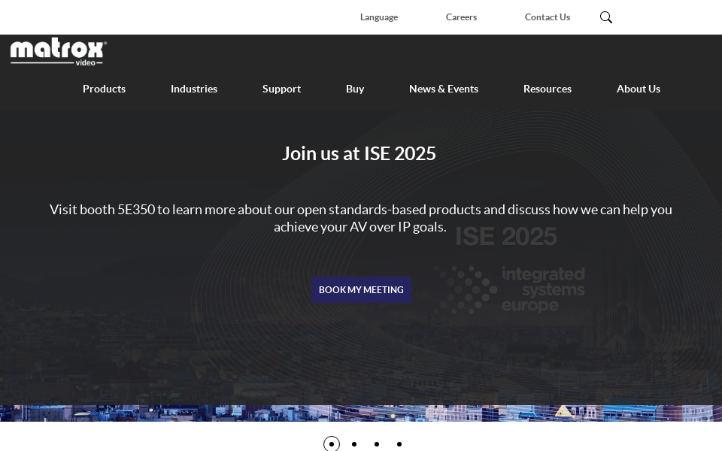Open the Resources menu
722x451 pixels.
pos(548,89)
